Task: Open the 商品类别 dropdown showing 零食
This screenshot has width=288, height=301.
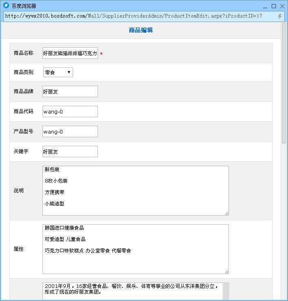Action: pyautogui.click(x=58, y=72)
